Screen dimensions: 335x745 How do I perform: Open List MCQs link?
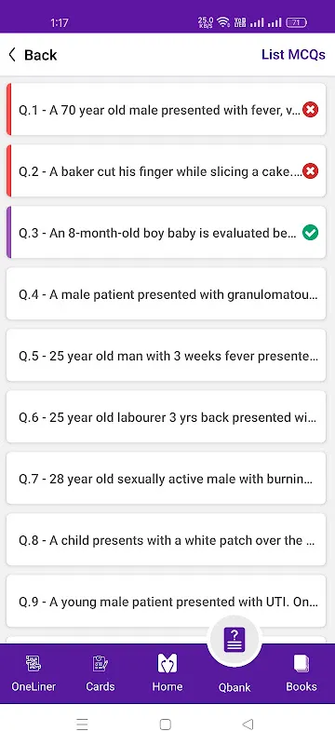click(x=293, y=55)
